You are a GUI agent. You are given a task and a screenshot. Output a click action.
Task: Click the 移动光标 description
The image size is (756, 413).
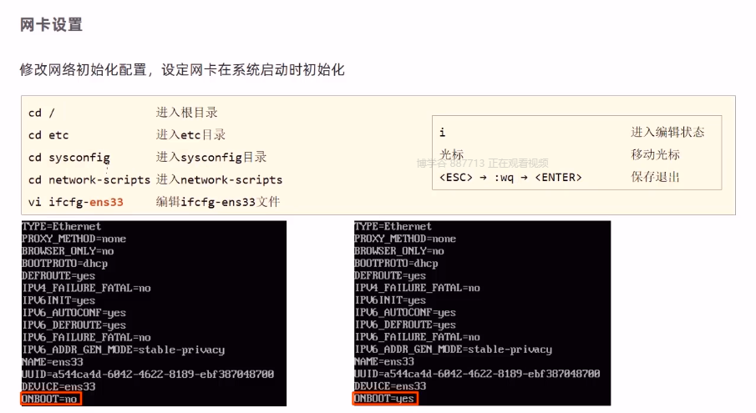655,154
